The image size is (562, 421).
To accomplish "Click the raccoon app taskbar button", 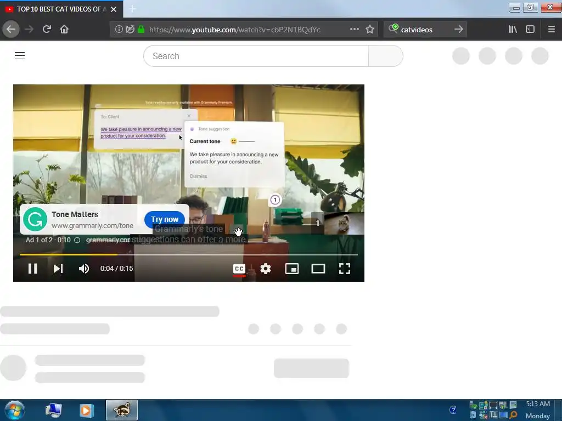I will (x=122, y=410).
